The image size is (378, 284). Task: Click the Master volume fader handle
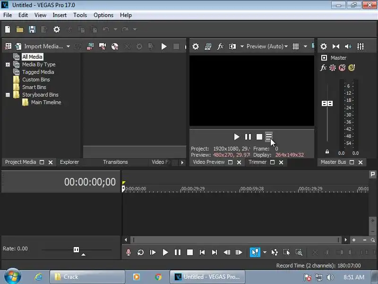click(x=327, y=103)
